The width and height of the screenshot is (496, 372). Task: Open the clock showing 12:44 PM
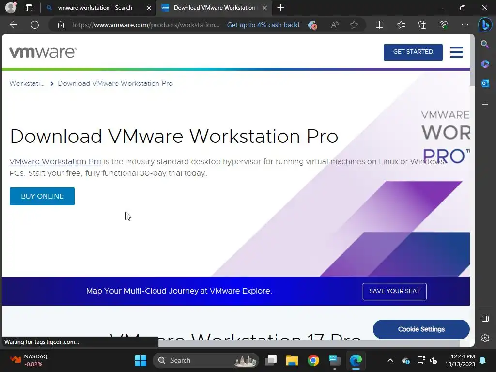[x=460, y=360]
